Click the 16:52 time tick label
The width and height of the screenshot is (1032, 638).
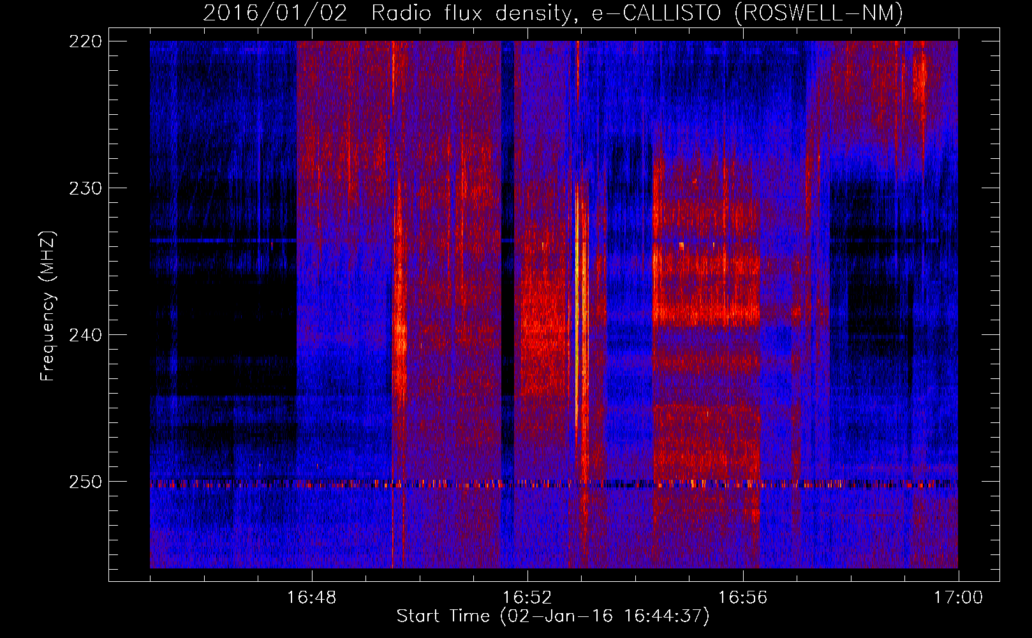point(527,598)
